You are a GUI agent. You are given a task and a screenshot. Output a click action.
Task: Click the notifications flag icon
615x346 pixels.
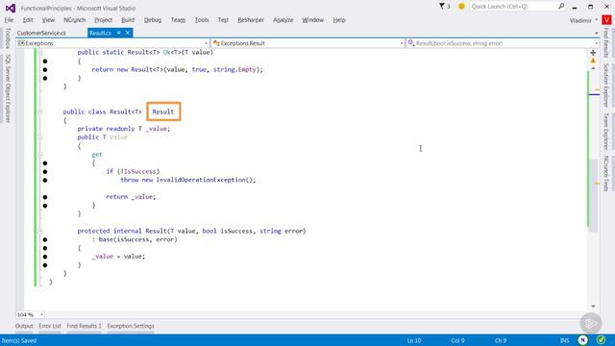tap(442, 6)
